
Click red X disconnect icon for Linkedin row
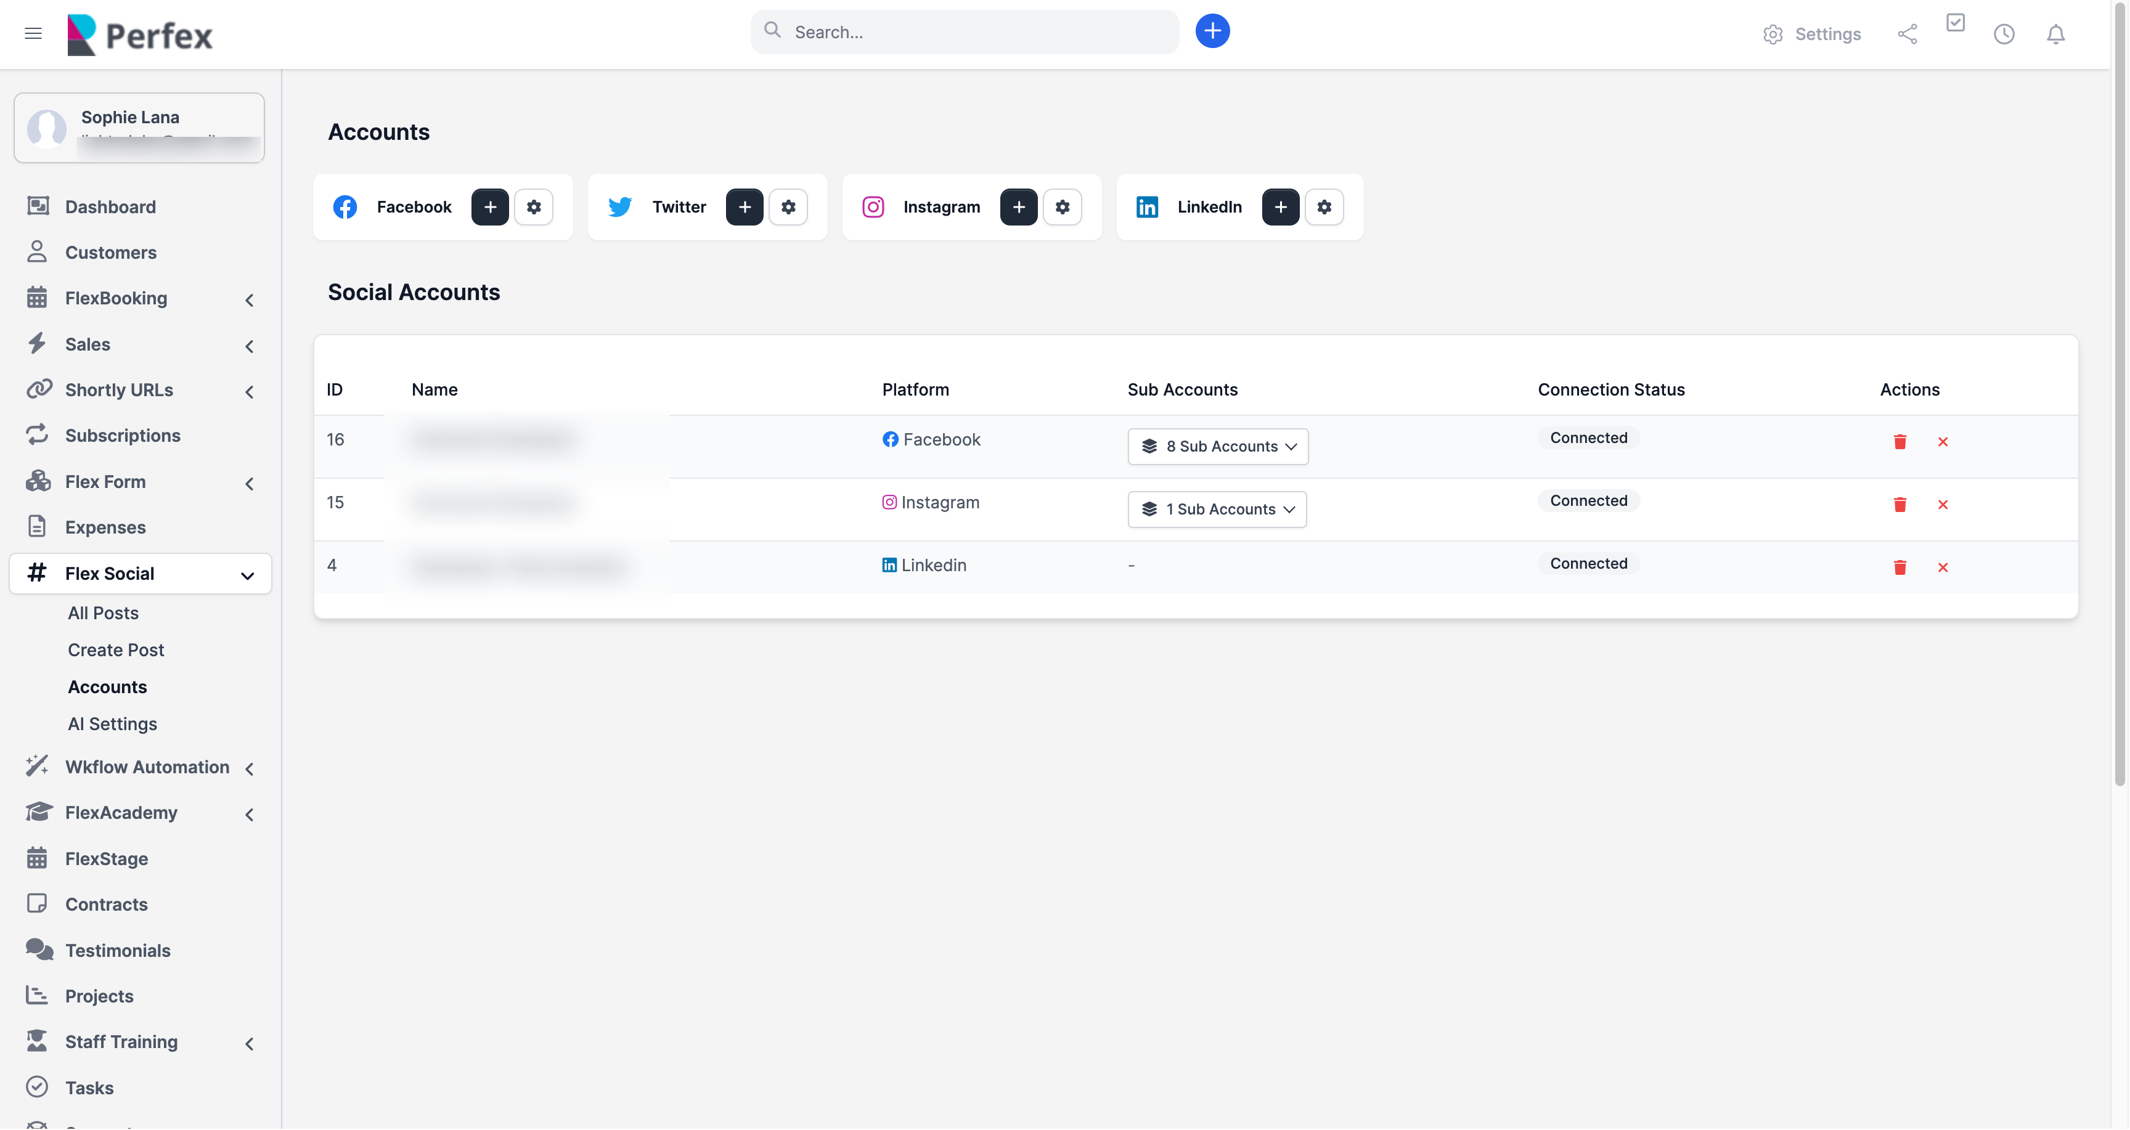tap(1942, 567)
